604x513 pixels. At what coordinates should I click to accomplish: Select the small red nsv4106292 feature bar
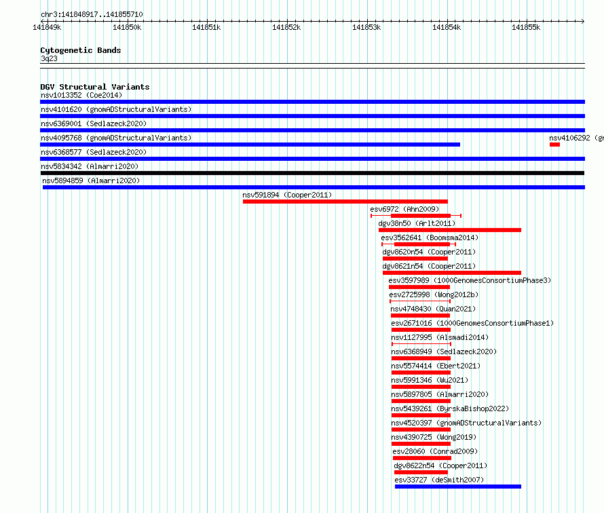[554, 145]
